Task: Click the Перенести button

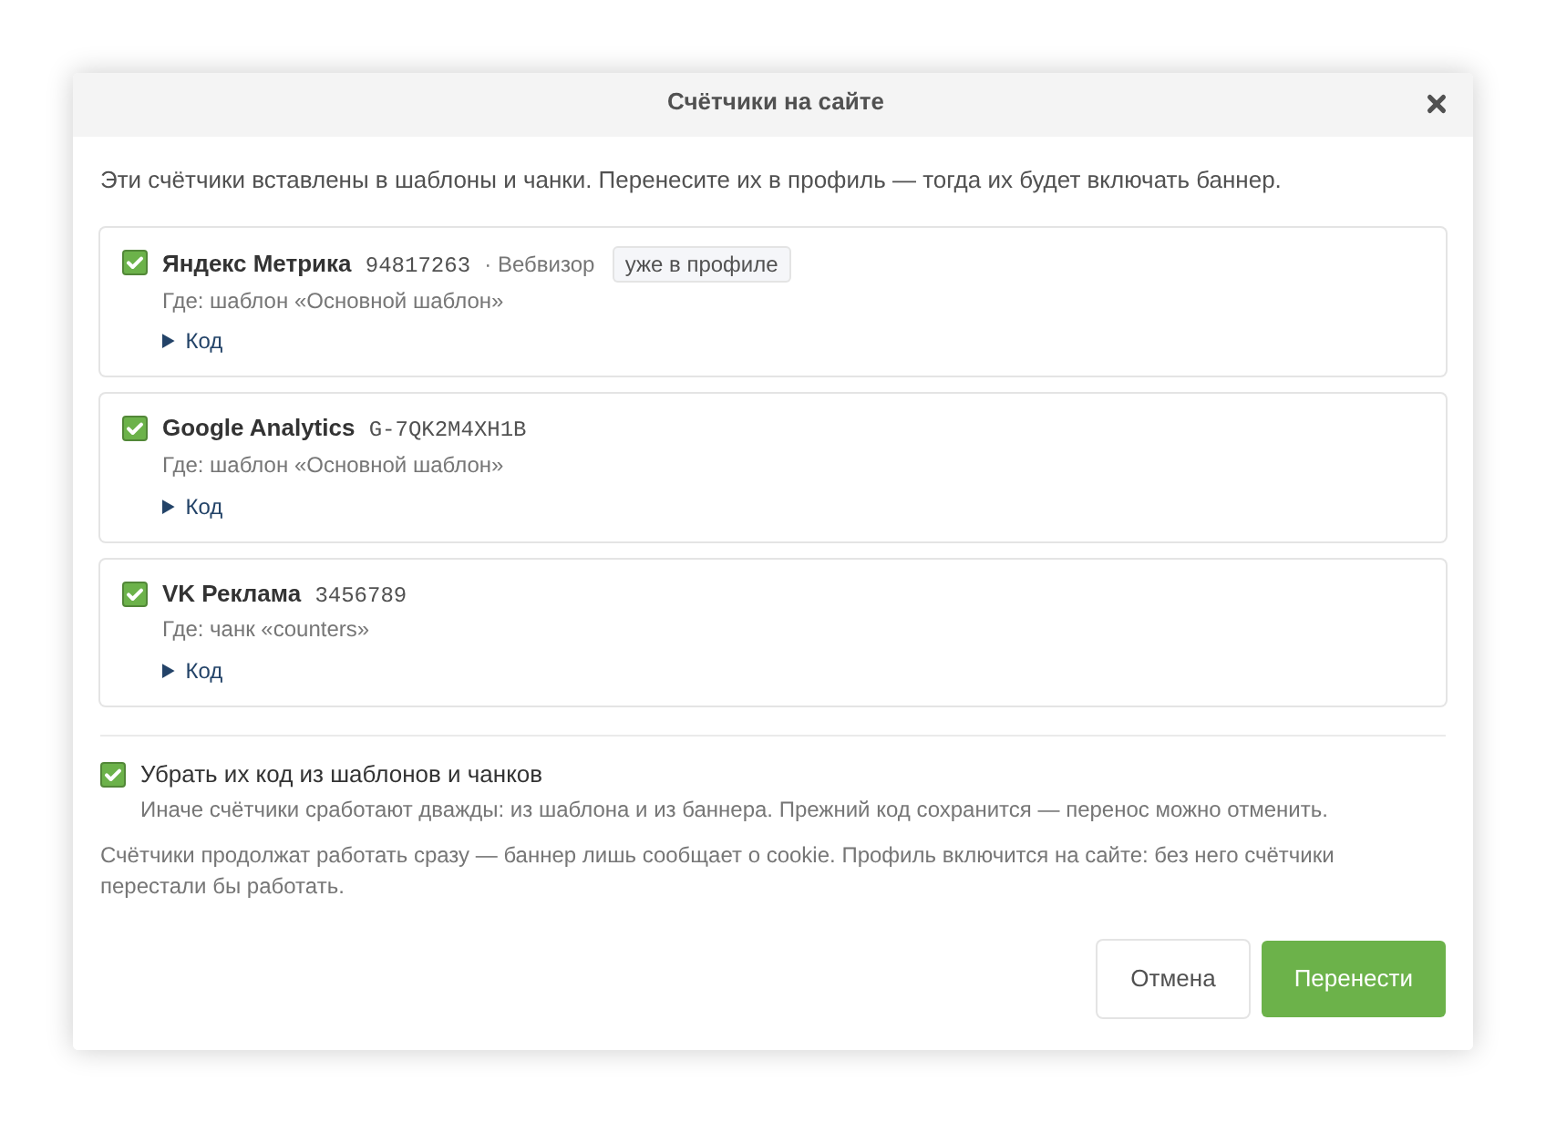Action: [1354, 979]
